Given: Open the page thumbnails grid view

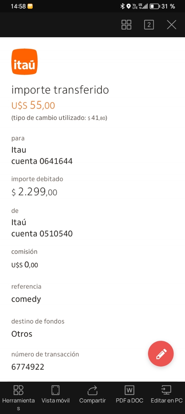Looking at the screenshot, I should coord(126,25).
